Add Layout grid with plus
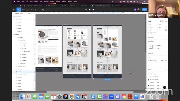Screen dimensions: 180x101 click(x=166, y=53)
